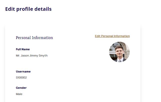The height and width of the screenshot is (102, 161).
Task: Click the Edit Personal Information link
Action: [x=112, y=36]
